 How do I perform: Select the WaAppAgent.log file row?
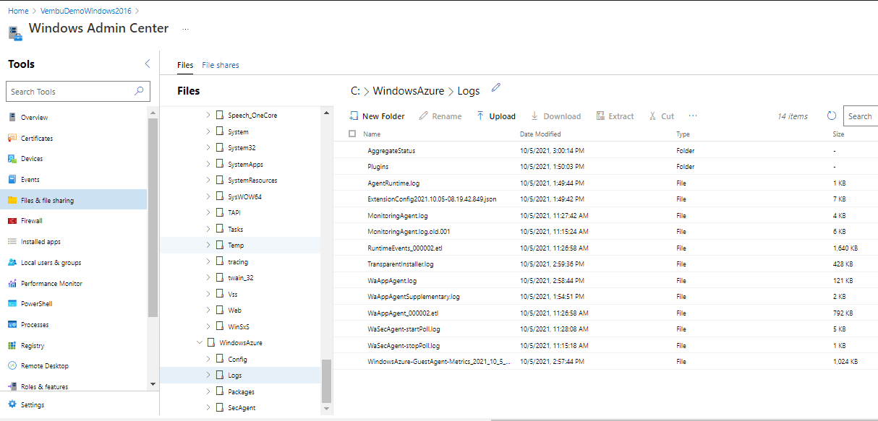click(x=605, y=280)
